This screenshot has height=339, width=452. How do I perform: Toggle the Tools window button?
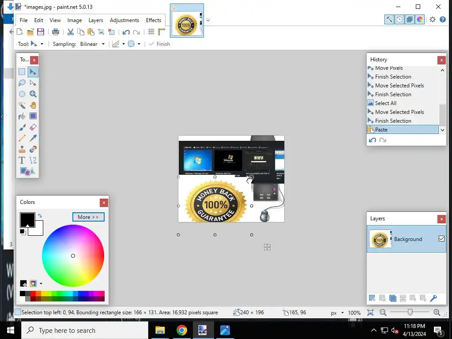click(x=389, y=19)
